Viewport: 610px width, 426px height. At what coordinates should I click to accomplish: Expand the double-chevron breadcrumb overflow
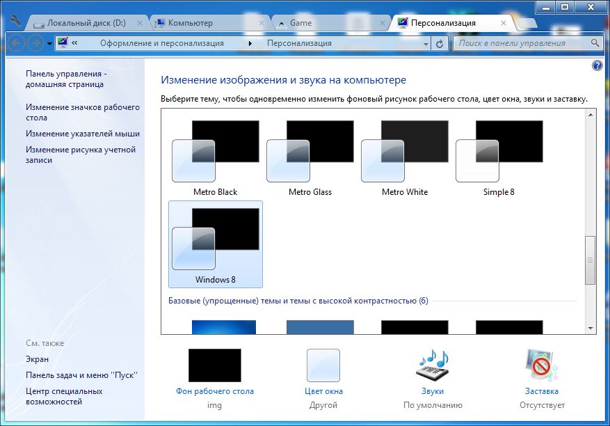[74, 43]
